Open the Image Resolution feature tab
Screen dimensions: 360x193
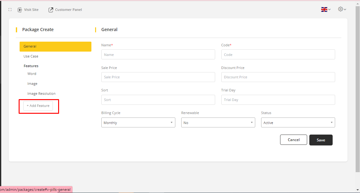point(41,94)
